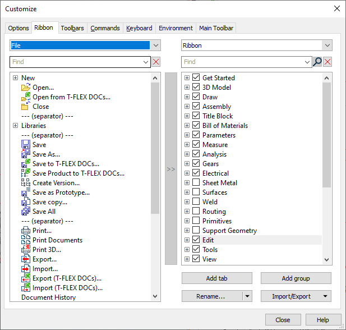Open the File category dropdown
Image resolution: width=346 pixels, height=330 pixels.
(x=156, y=45)
